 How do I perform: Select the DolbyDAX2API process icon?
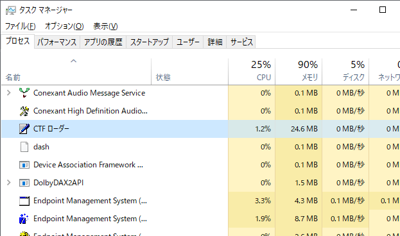[24, 183]
